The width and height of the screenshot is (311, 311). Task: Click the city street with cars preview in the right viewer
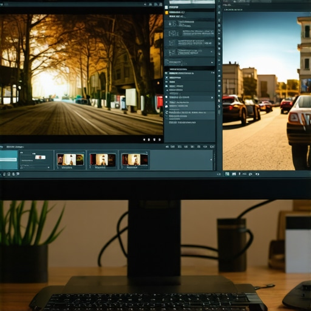coord(267,91)
